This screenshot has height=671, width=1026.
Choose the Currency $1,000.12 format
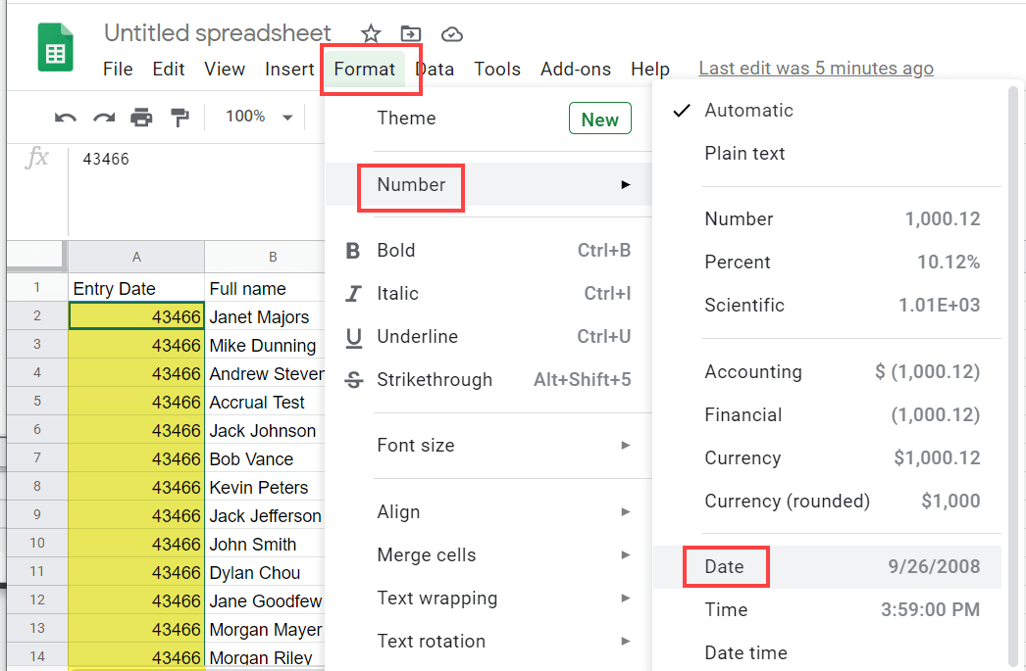827,458
